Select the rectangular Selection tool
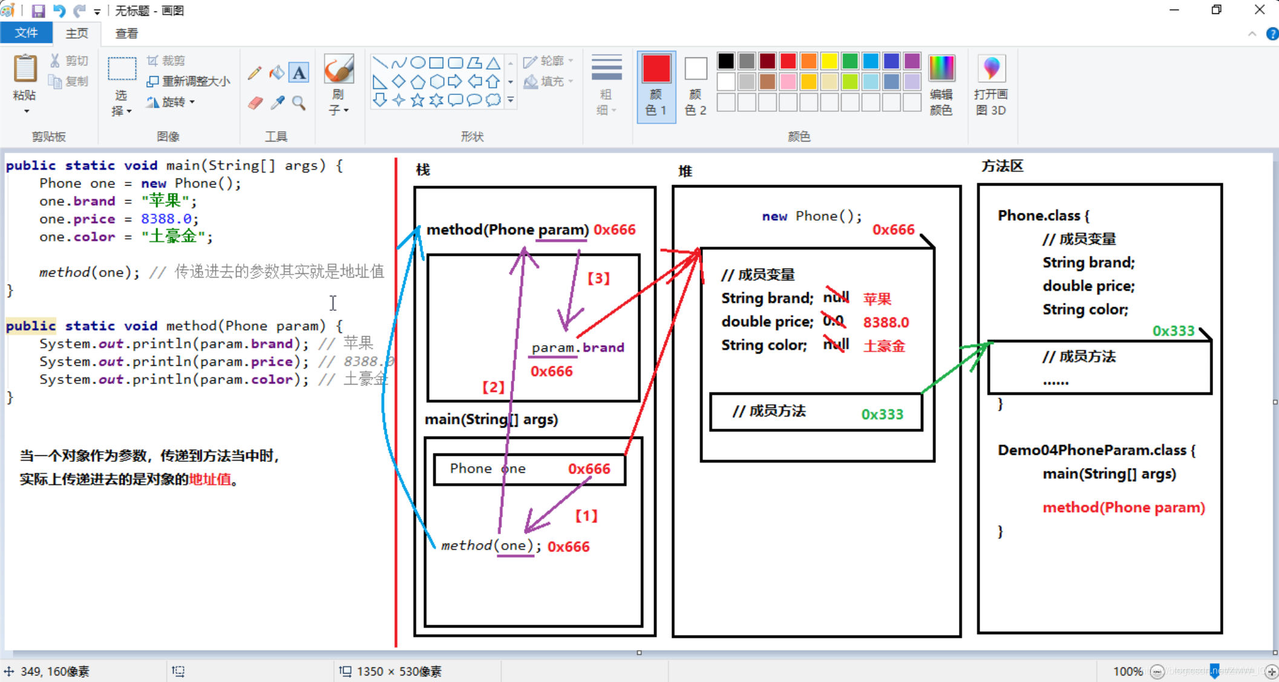This screenshot has width=1279, height=682. coord(122,68)
